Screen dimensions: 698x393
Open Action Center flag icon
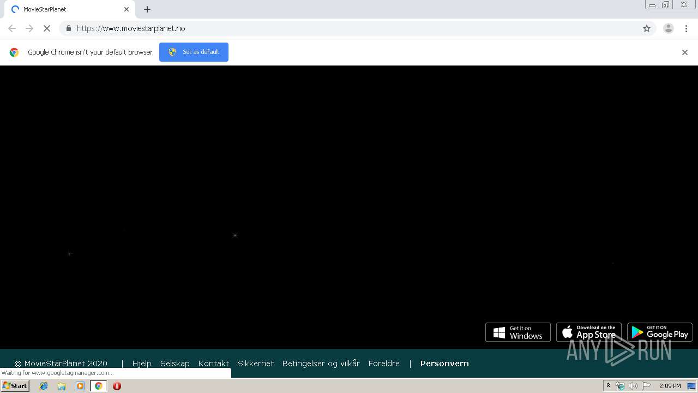[646, 386]
